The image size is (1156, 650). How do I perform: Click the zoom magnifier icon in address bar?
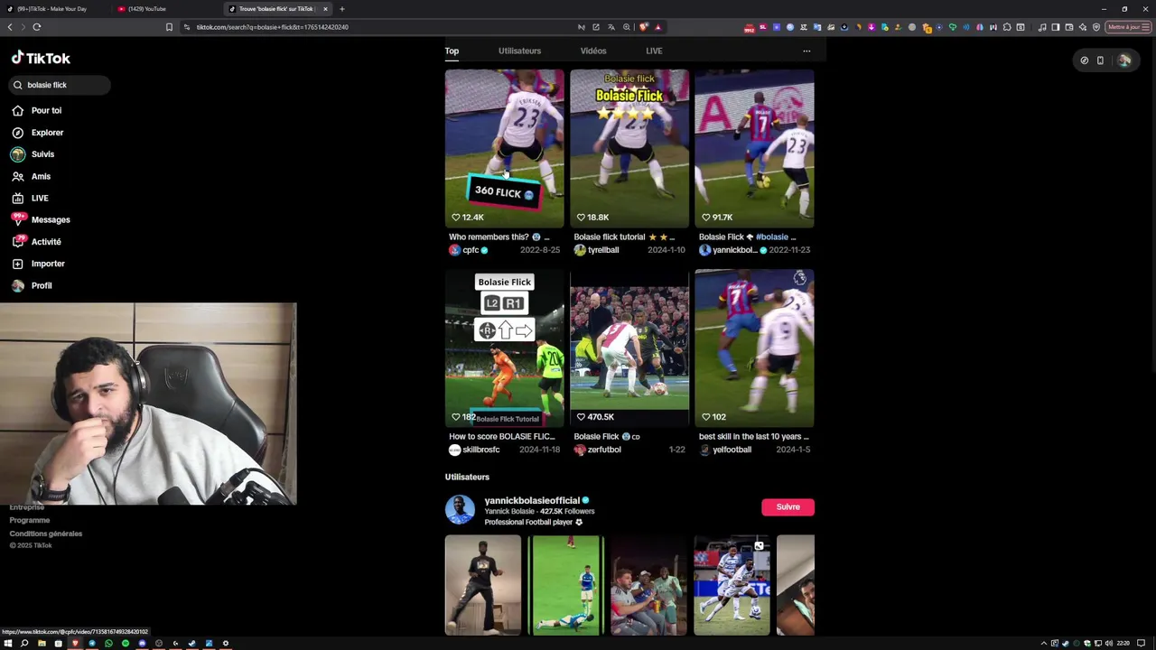click(627, 27)
